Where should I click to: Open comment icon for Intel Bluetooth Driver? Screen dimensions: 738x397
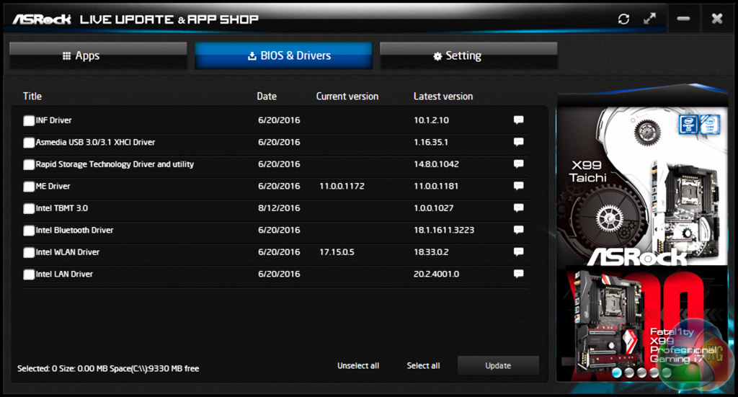pos(519,230)
